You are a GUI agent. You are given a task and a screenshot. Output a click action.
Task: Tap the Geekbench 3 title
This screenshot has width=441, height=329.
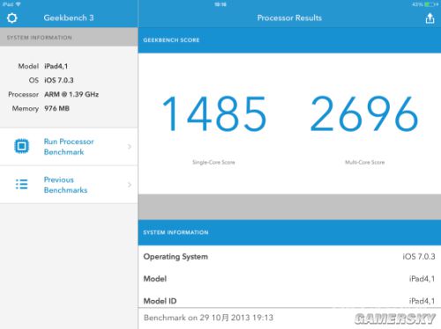point(69,18)
